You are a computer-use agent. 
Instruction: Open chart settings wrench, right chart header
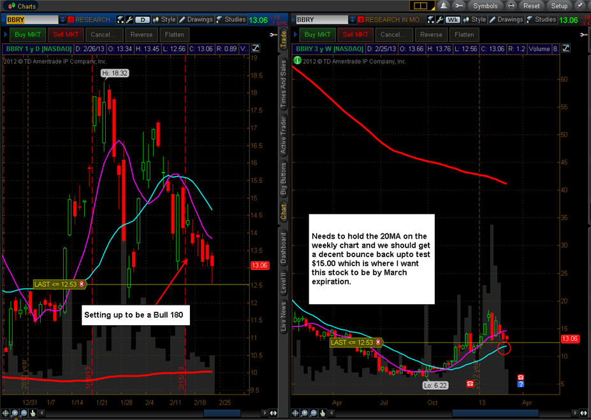pyautogui.click(x=439, y=20)
